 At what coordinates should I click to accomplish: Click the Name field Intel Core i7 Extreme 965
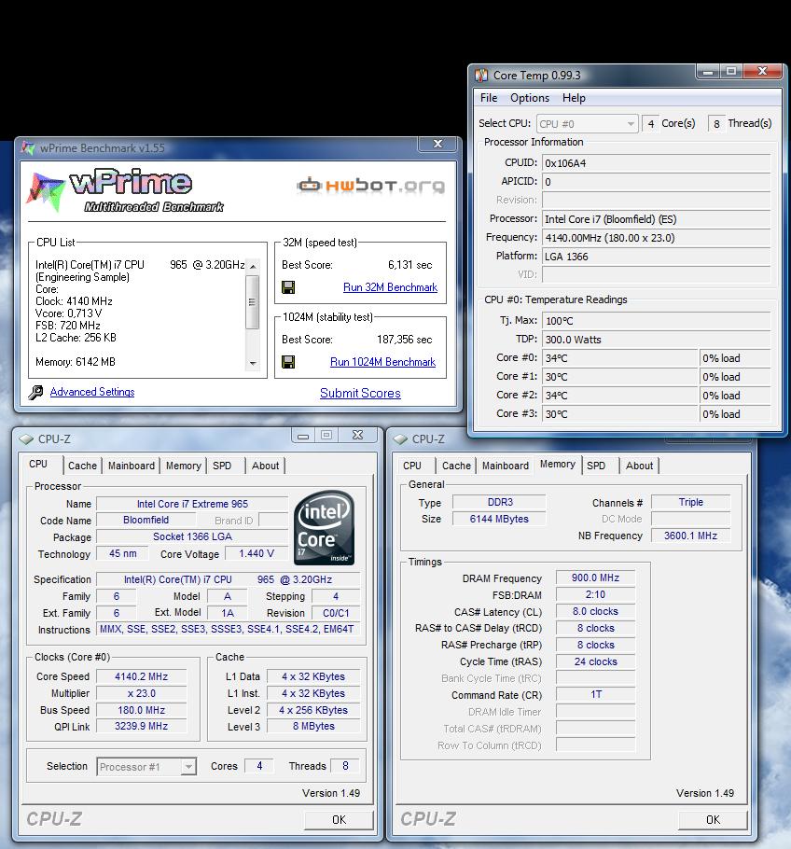[192, 504]
